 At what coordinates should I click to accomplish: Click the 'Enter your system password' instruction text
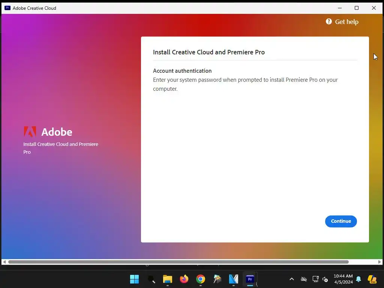tap(245, 84)
